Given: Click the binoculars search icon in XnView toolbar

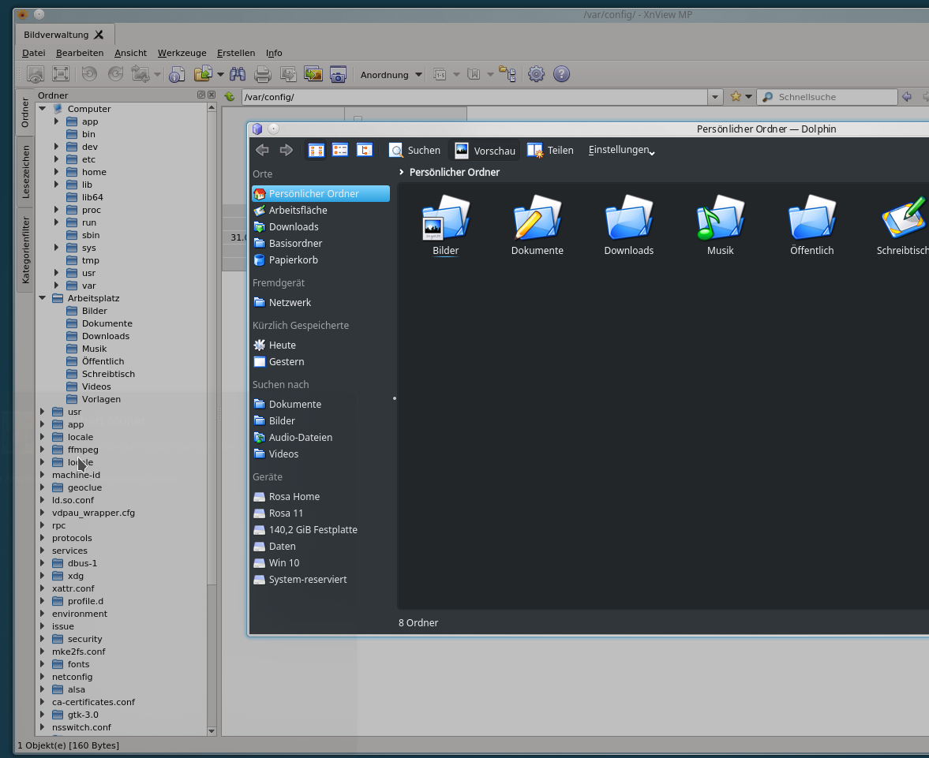Looking at the screenshot, I should [238, 74].
